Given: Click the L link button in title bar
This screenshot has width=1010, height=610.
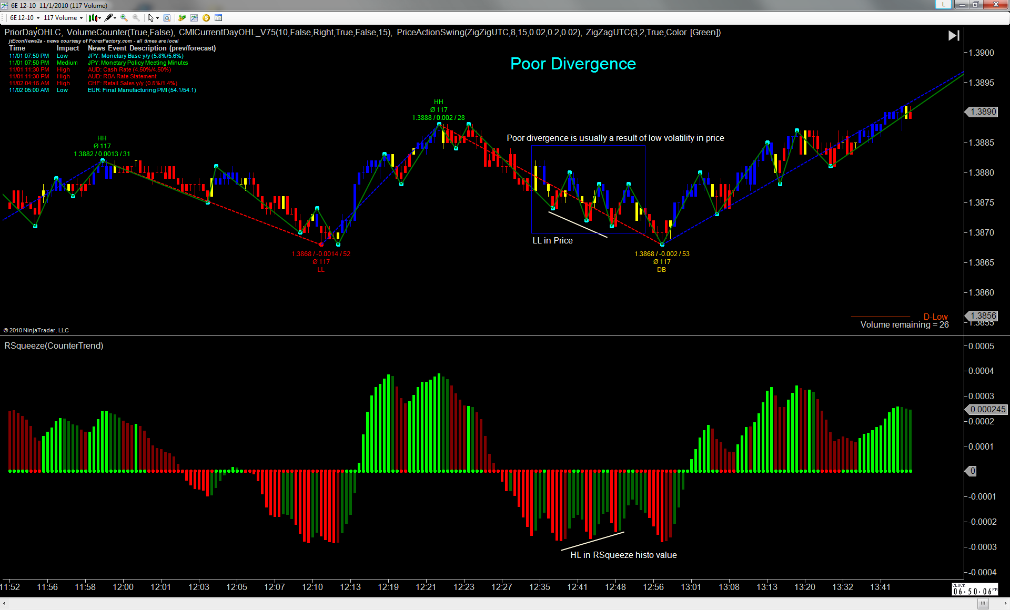Looking at the screenshot, I should 943,4.
